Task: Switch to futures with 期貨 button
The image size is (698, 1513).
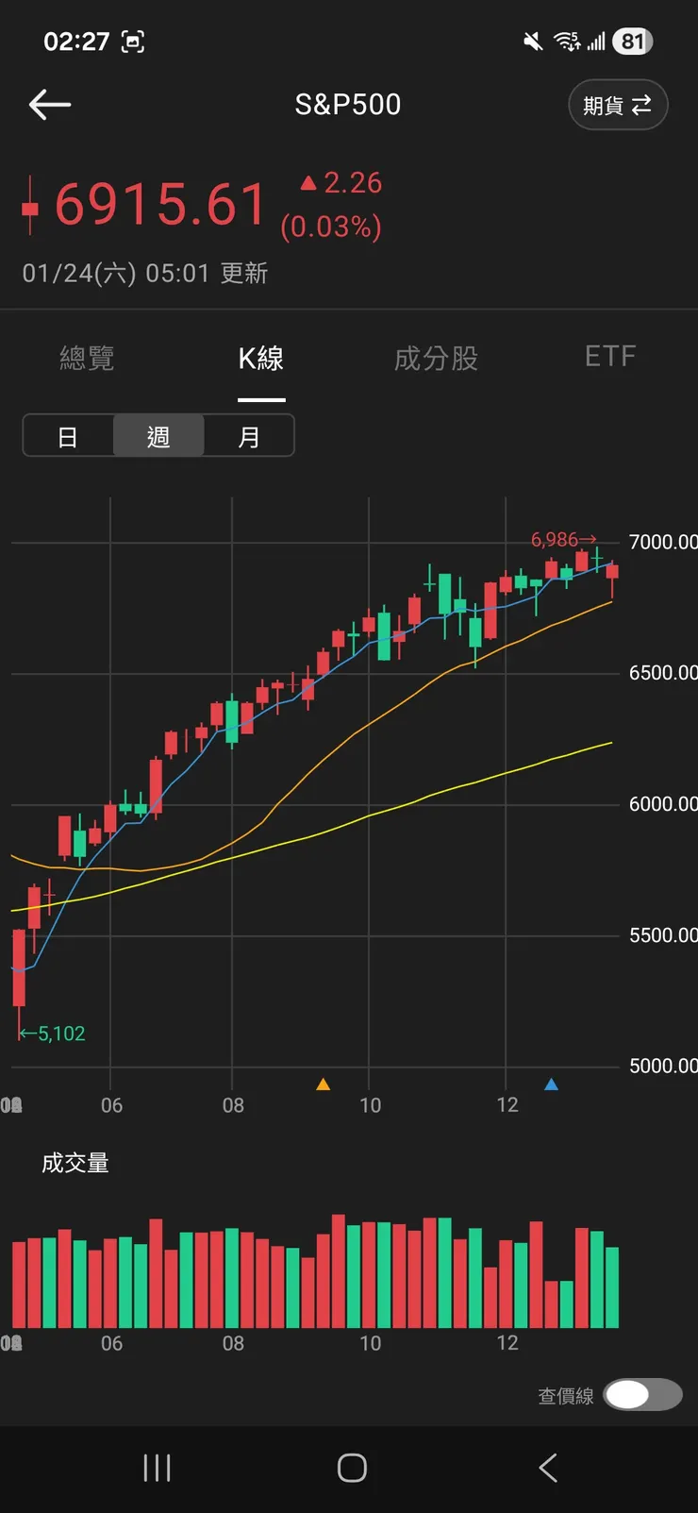Action: pos(618,105)
